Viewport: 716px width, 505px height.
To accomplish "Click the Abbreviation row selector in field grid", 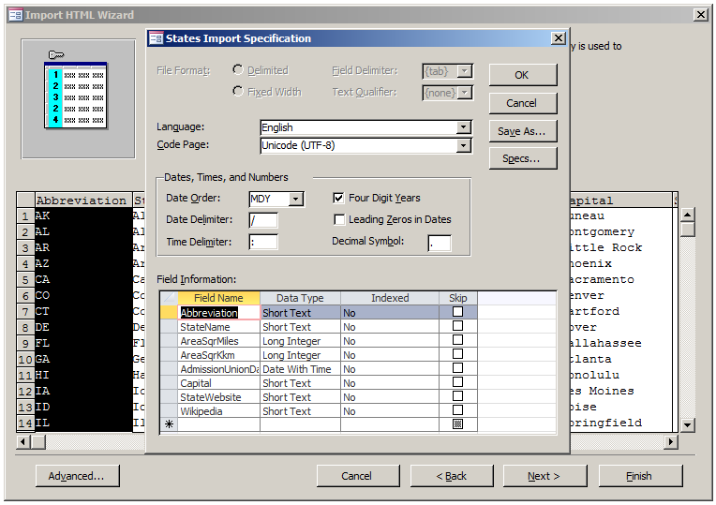I will [x=169, y=312].
